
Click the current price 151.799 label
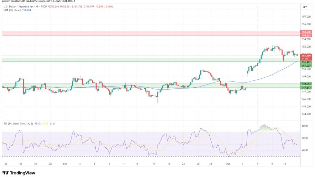point(306,56)
